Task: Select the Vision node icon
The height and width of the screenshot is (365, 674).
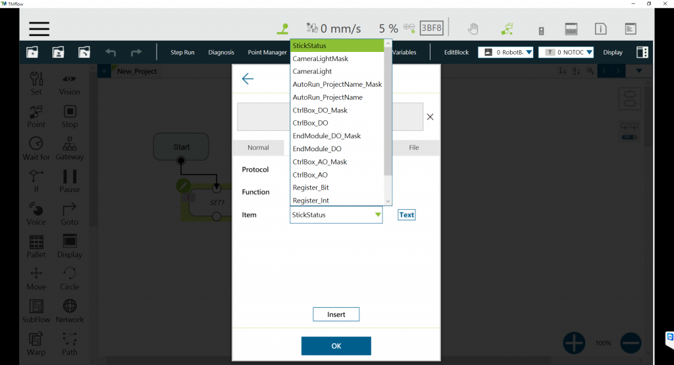Action: coord(69,84)
